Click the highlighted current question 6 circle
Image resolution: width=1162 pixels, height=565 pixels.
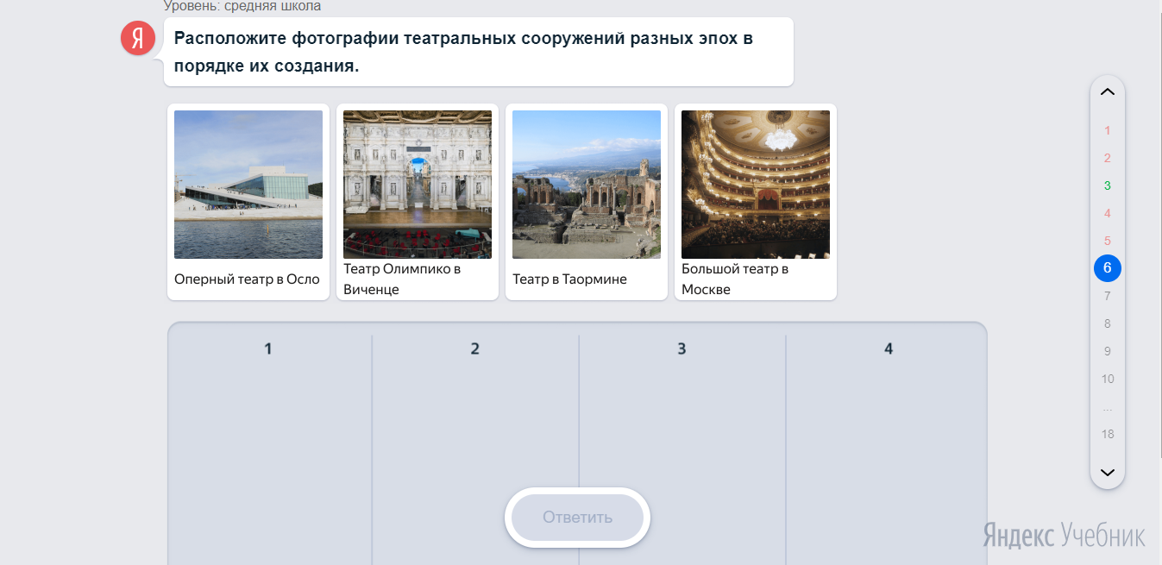(1108, 269)
